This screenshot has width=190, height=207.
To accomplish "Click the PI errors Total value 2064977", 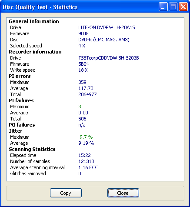I will (x=87, y=94).
